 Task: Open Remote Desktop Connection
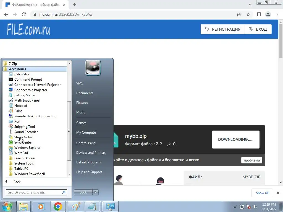(35, 116)
